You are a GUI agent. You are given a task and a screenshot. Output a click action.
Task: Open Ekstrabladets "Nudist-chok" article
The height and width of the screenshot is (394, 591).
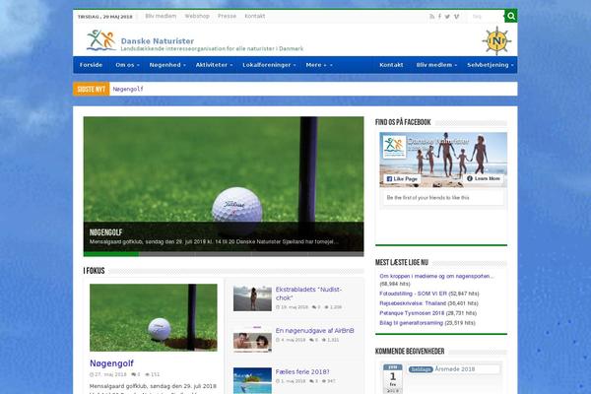point(308,294)
